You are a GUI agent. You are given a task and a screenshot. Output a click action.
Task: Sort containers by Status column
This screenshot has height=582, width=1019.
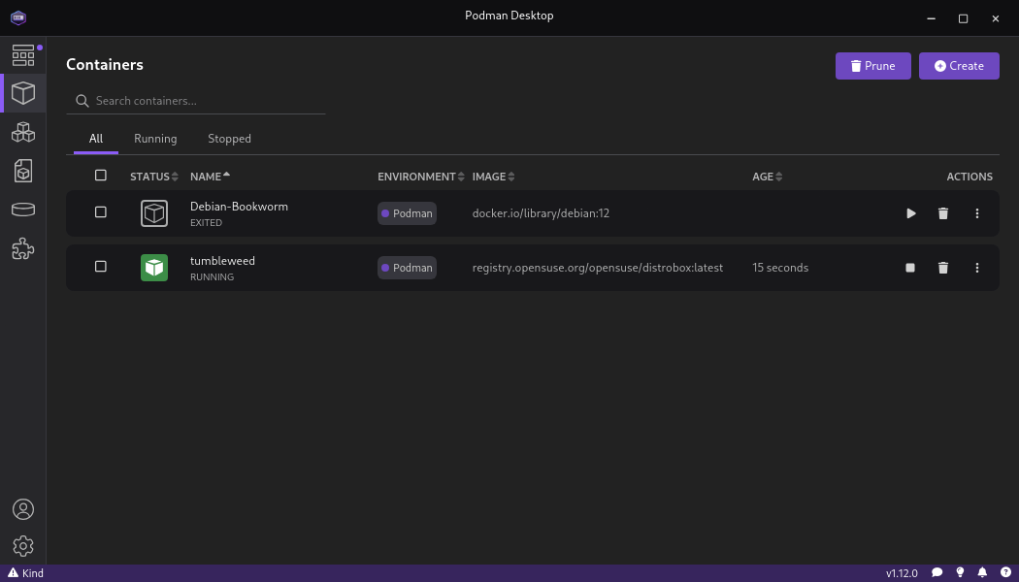click(x=154, y=177)
